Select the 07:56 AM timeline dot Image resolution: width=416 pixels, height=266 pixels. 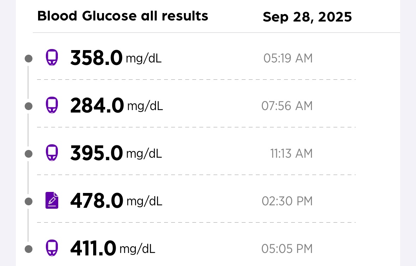pos(29,106)
